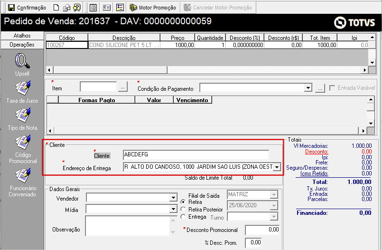Click Vencimento column header

click(193, 100)
